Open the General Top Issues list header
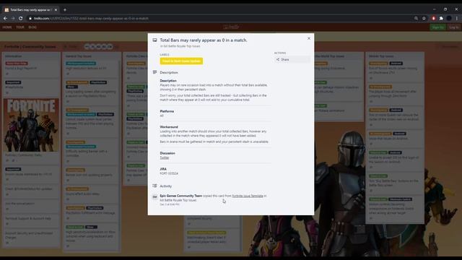Image resolution: width=462 pixels, height=260 pixels. pyautogui.click(x=79, y=56)
